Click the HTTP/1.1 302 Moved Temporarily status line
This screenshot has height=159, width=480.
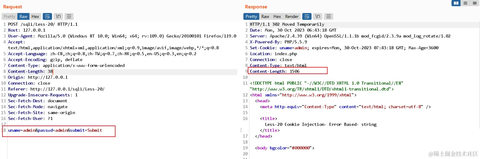pos(287,24)
